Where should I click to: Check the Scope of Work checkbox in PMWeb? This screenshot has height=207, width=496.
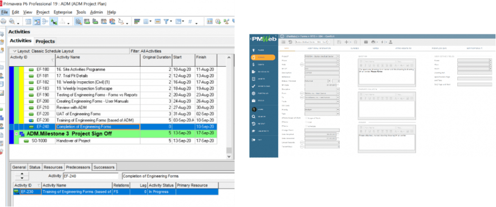click(x=306, y=118)
